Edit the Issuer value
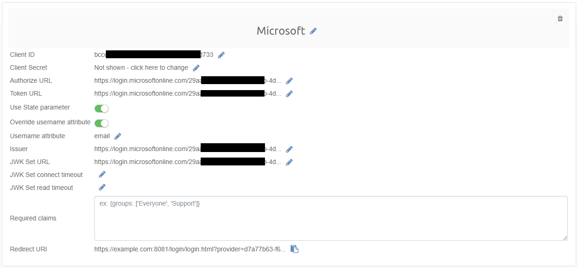Viewport: 578px width, 268px height. pos(289,149)
